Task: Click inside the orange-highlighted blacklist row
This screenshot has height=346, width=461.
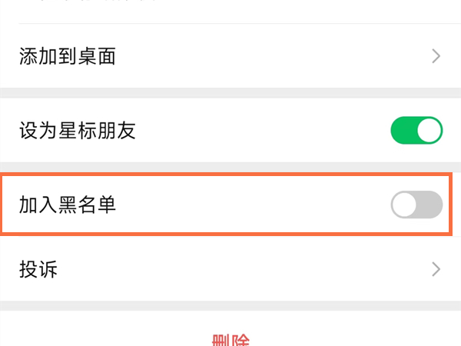Action: (254, 205)
